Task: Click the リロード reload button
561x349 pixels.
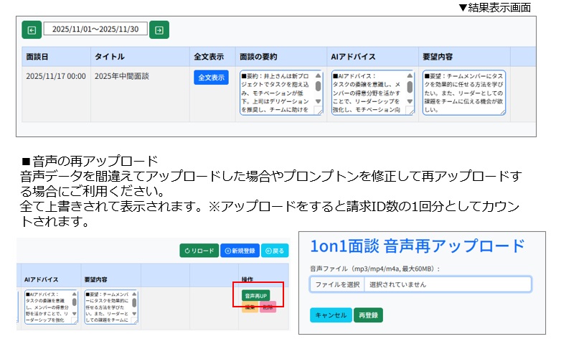Action: pyautogui.click(x=199, y=251)
